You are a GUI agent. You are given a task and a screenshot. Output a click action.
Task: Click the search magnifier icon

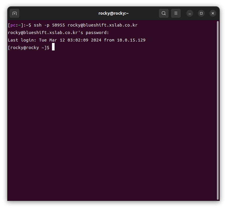coord(164,13)
